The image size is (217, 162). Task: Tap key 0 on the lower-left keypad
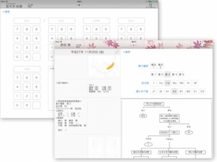pos(27,105)
